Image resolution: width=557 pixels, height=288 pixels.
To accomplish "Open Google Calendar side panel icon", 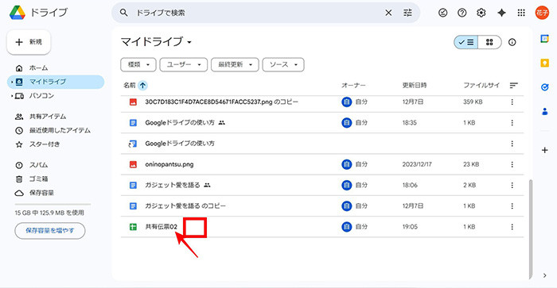I will click(x=544, y=39).
